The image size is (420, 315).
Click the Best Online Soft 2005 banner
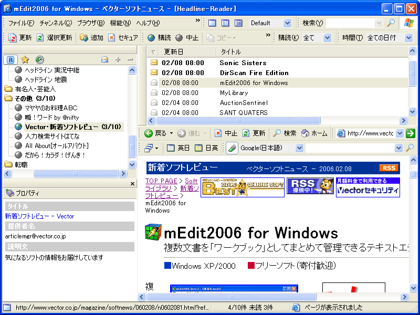point(243,187)
